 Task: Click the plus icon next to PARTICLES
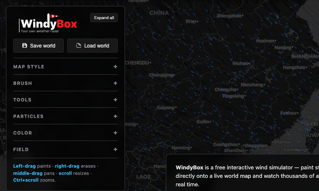(x=115, y=116)
